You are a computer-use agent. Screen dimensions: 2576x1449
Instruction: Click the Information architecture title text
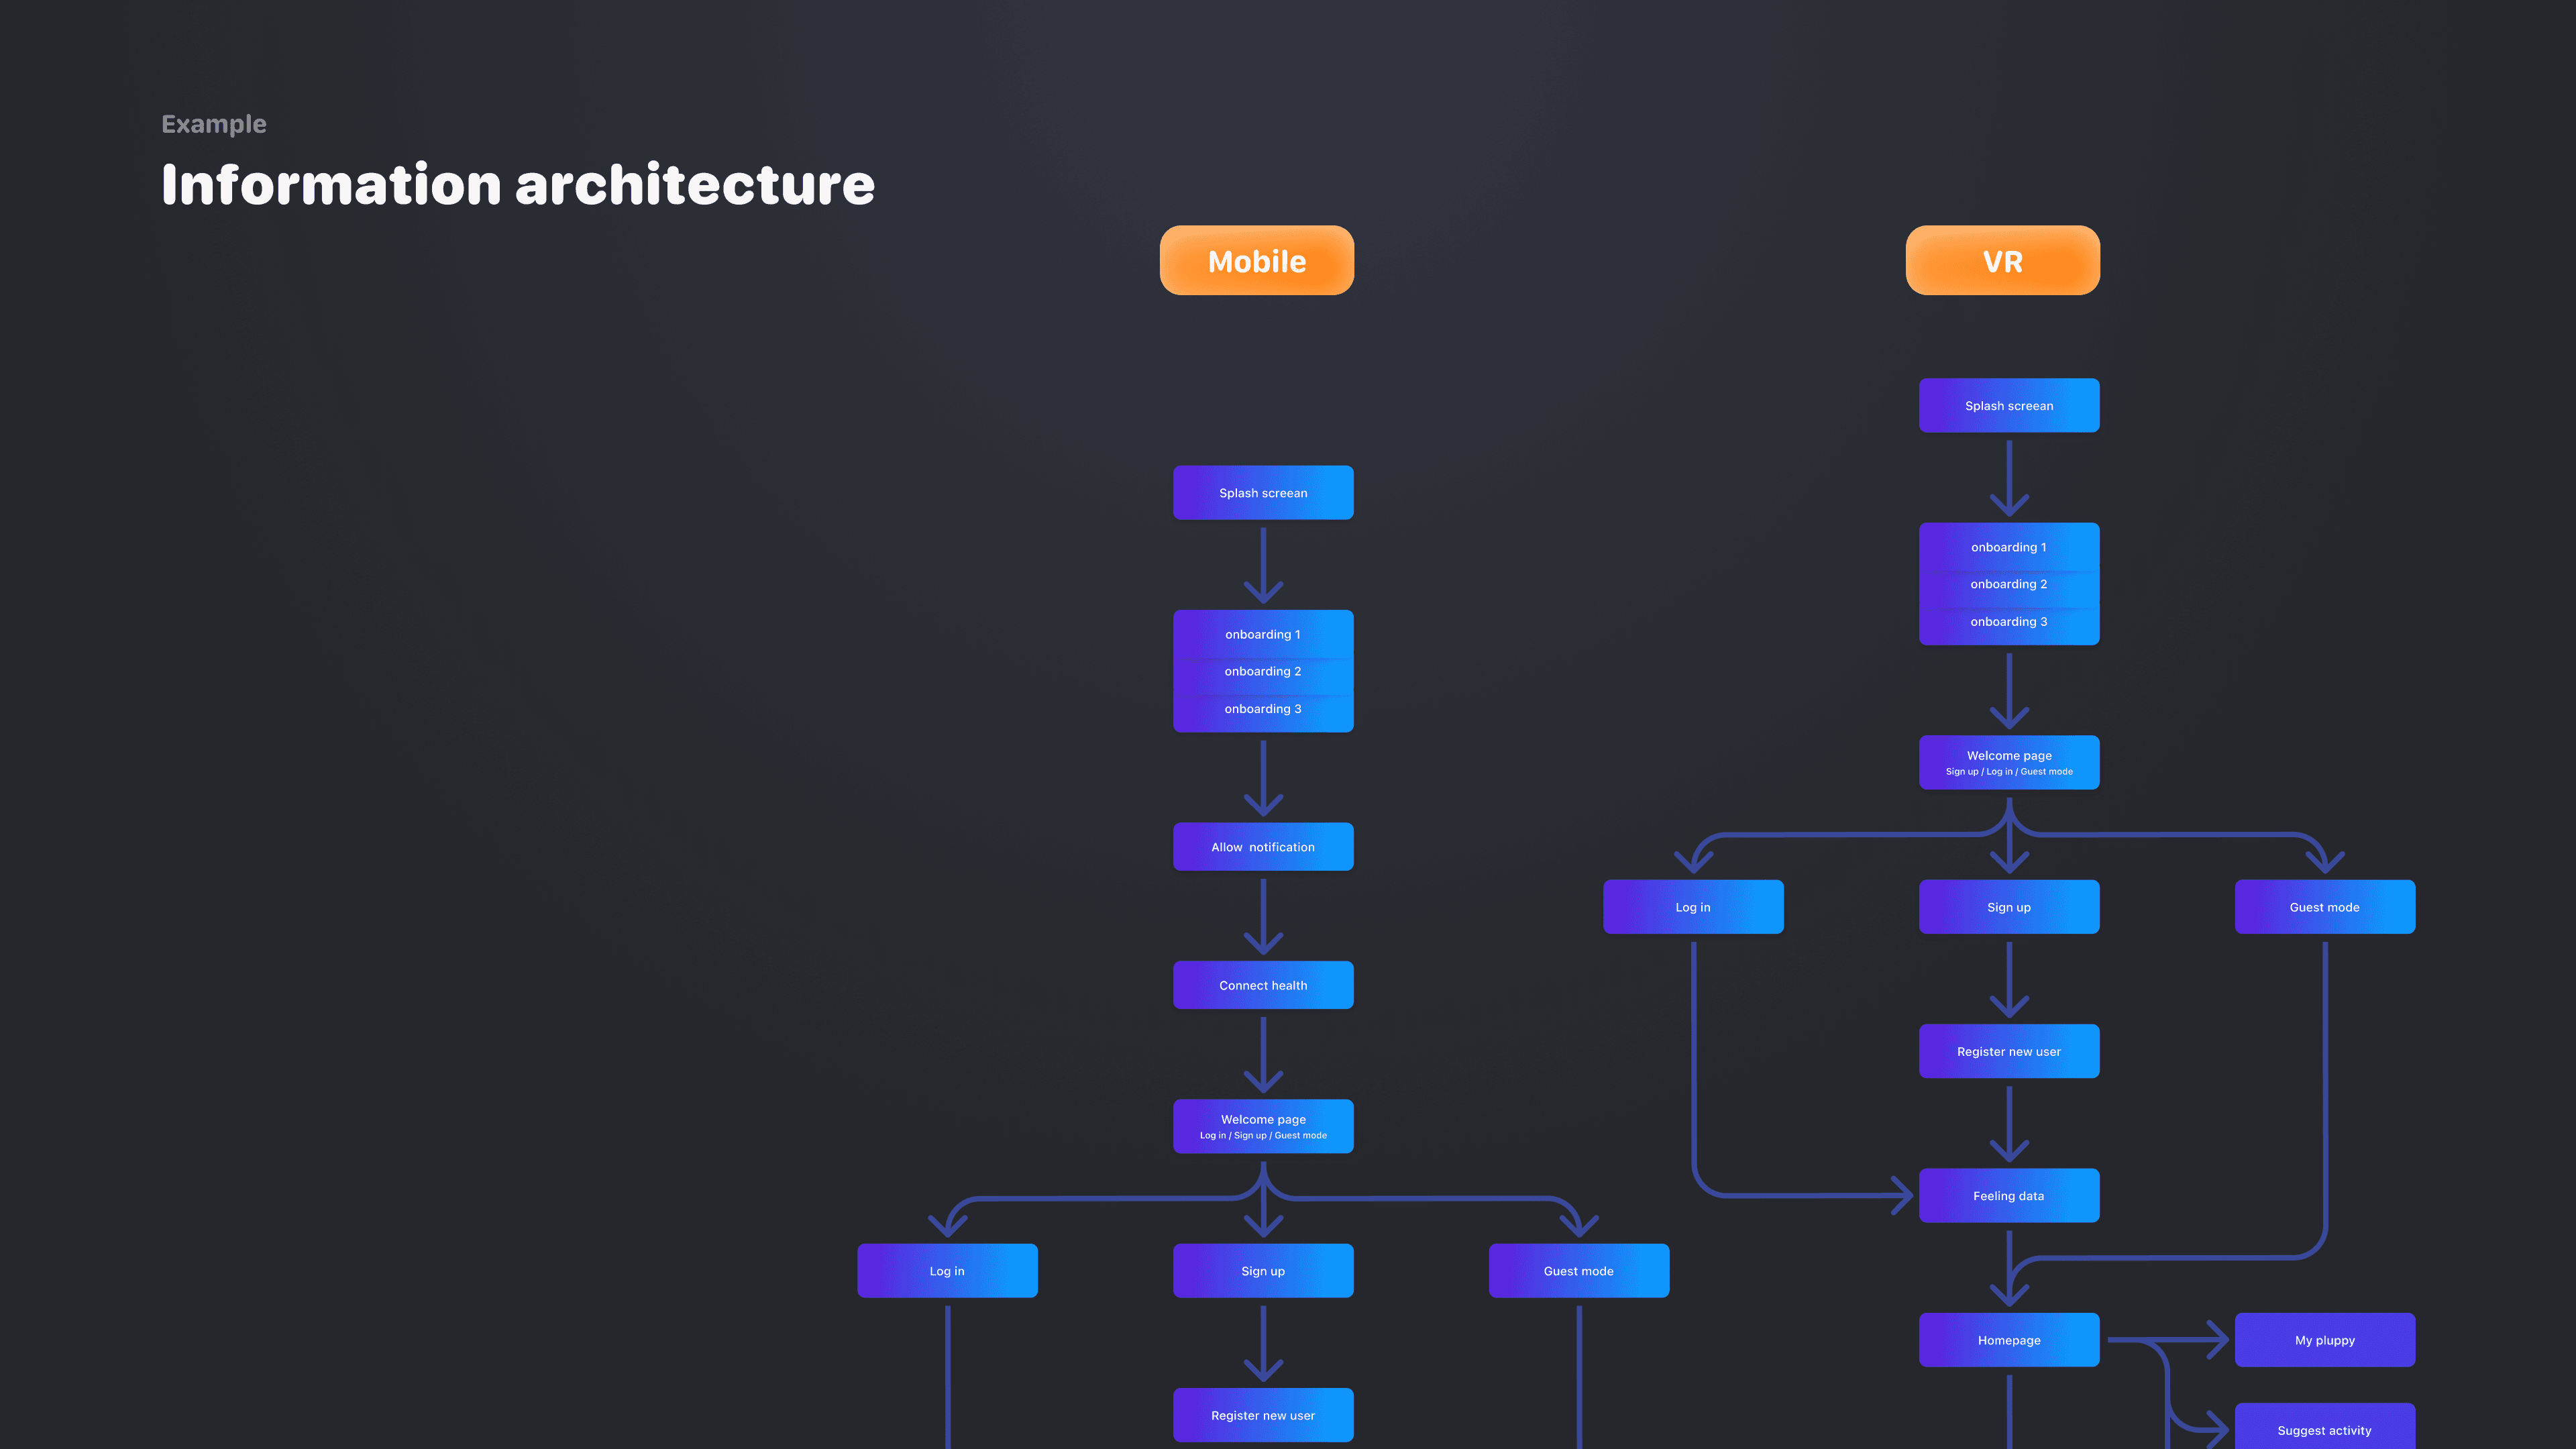(518, 185)
